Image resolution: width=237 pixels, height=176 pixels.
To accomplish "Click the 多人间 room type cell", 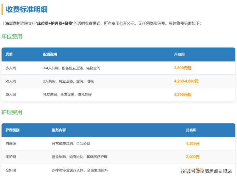I will pyautogui.click(x=11, y=68).
